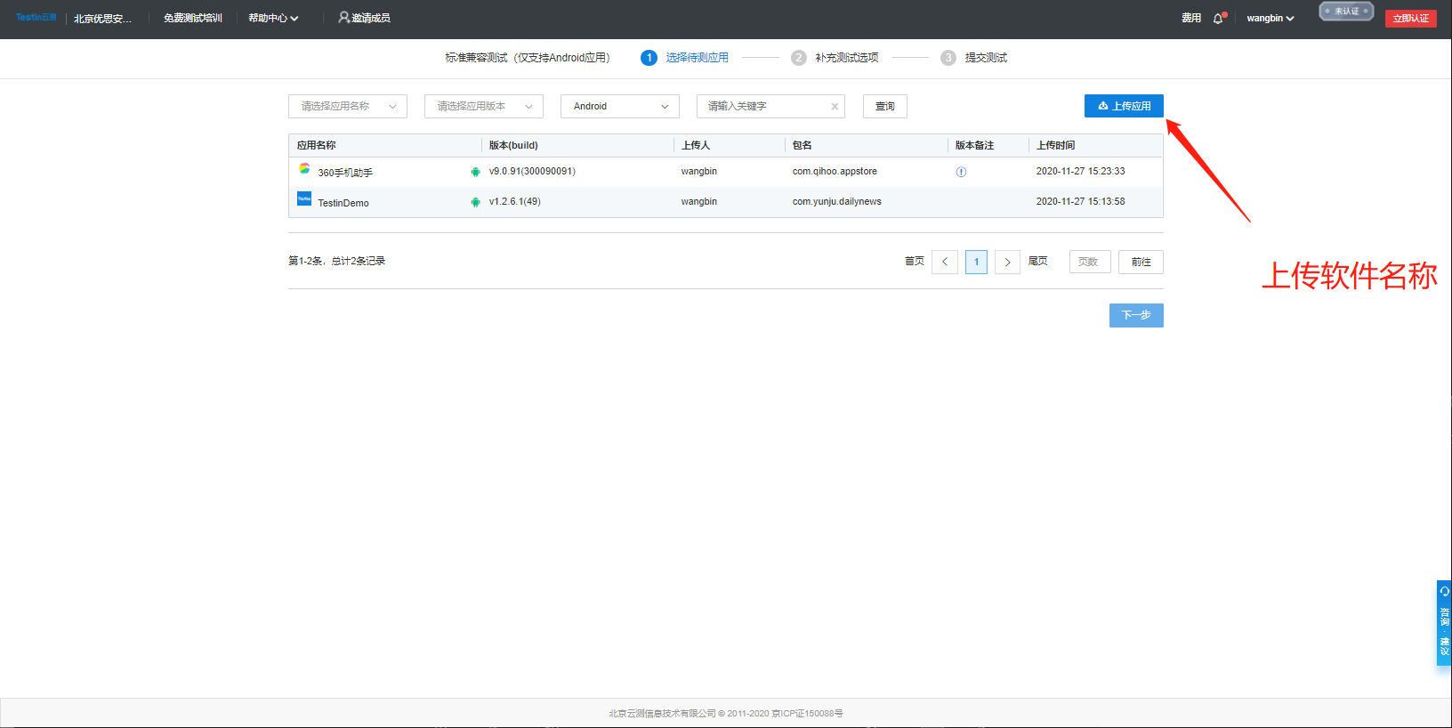Select step 1 选择待测应用
The image size is (1452, 728).
pyautogui.click(x=684, y=58)
